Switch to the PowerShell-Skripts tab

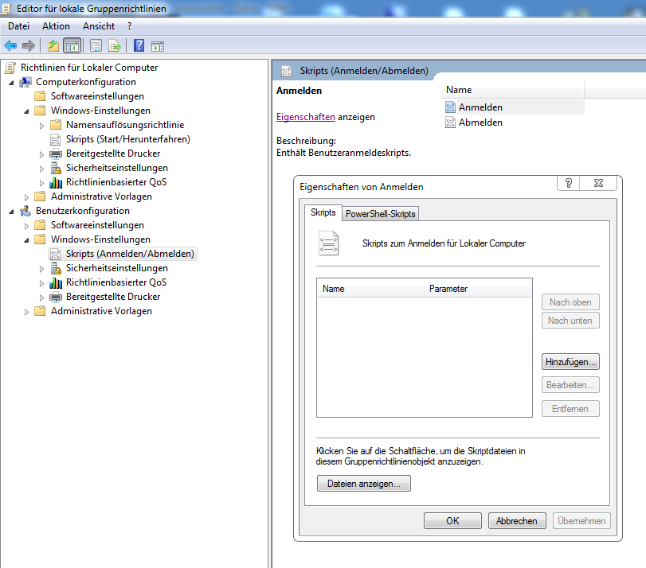[x=380, y=214]
